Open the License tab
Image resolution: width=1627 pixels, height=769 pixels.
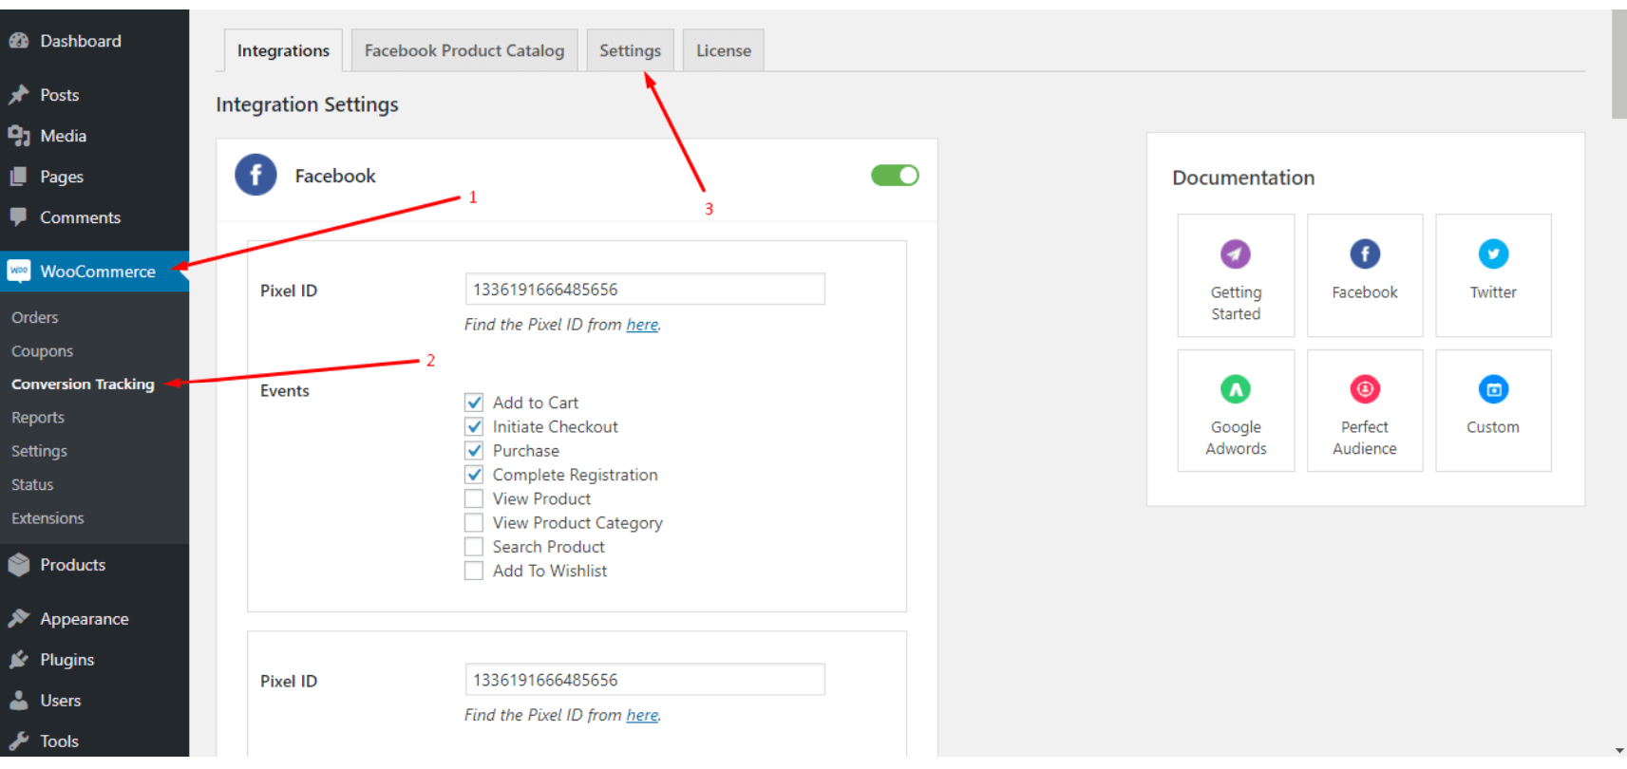724,50
